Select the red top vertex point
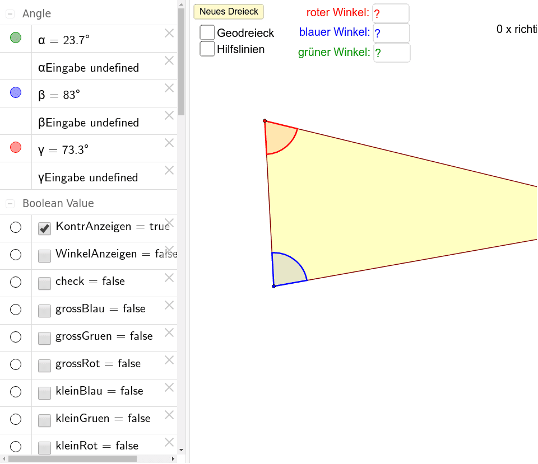Viewport: 538px width, 464px height. click(265, 121)
